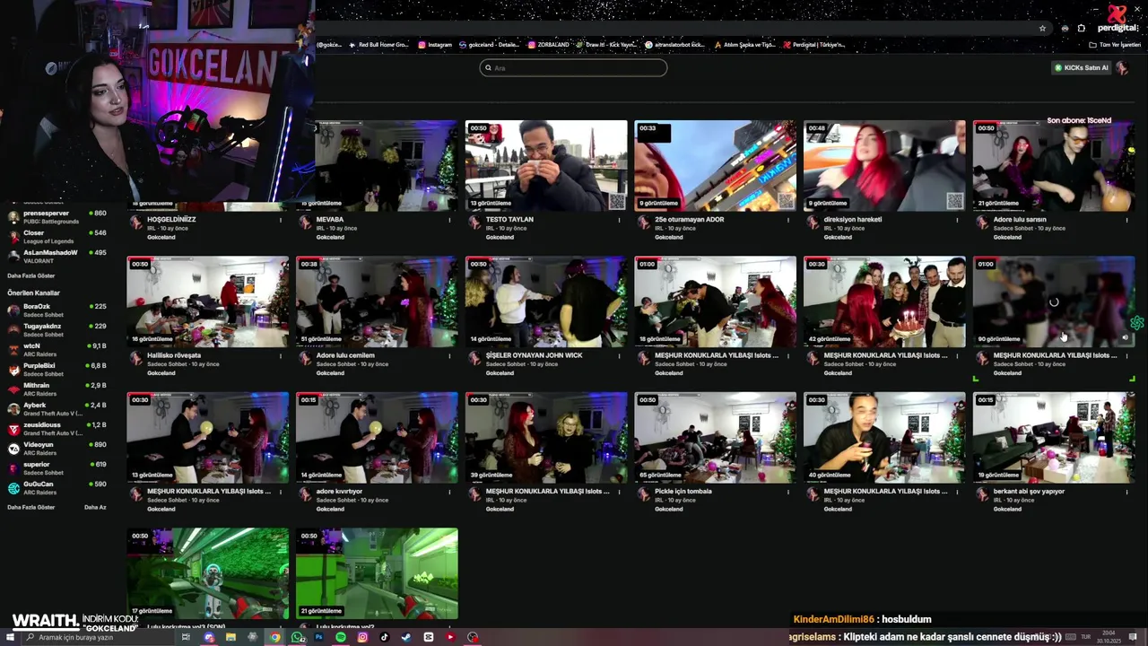The image size is (1148, 646).
Task: Open the superior channel row
Action: pyautogui.click(x=56, y=468)
